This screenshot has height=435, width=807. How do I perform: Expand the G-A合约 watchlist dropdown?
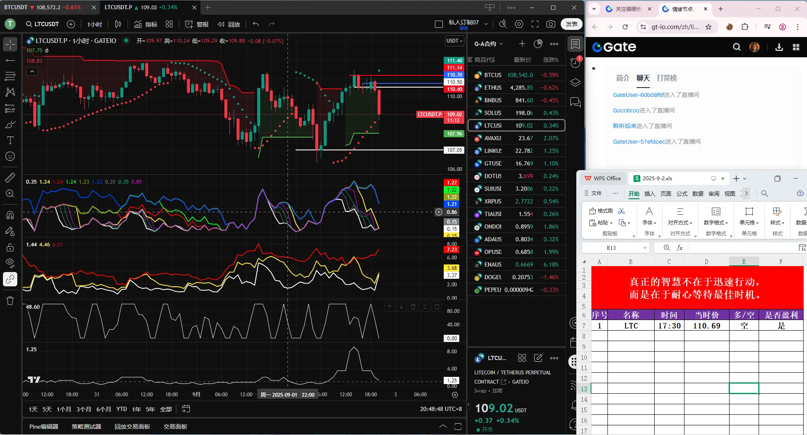(489, 44)
